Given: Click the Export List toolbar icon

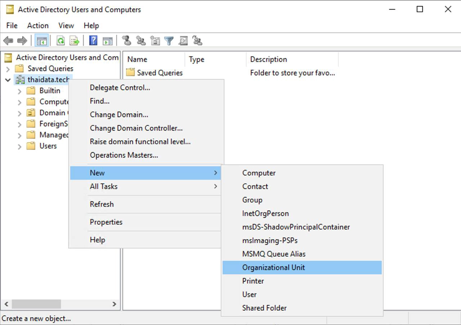Looking at the screenshot, I should point(75,41).
